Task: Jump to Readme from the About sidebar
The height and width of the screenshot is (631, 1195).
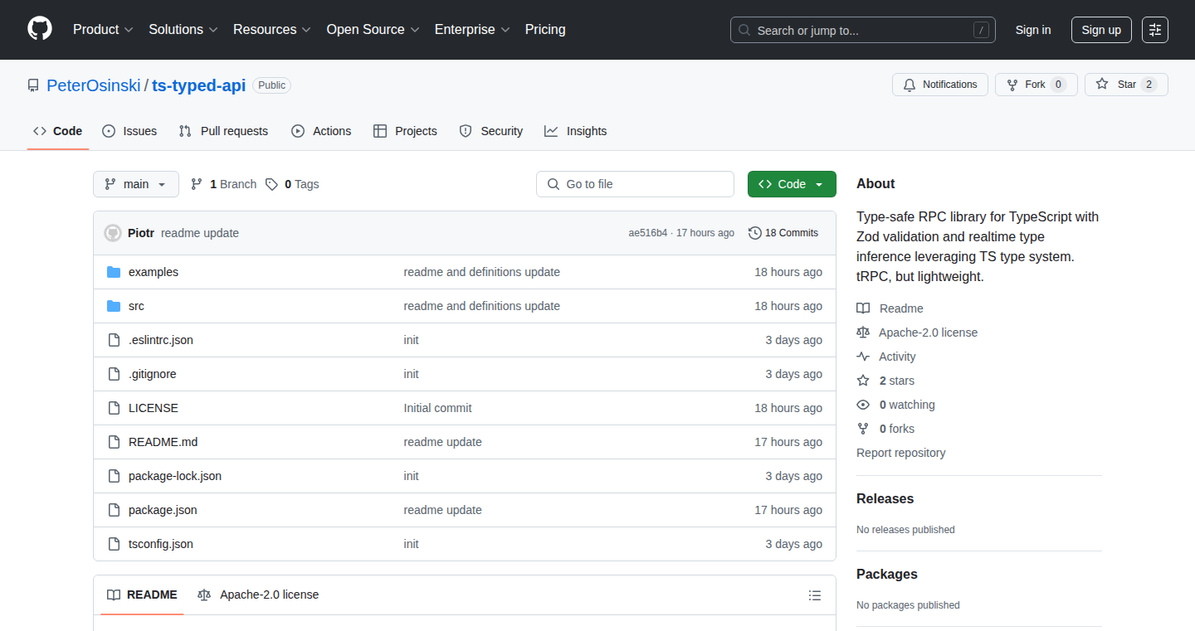Action: [890, 308]
